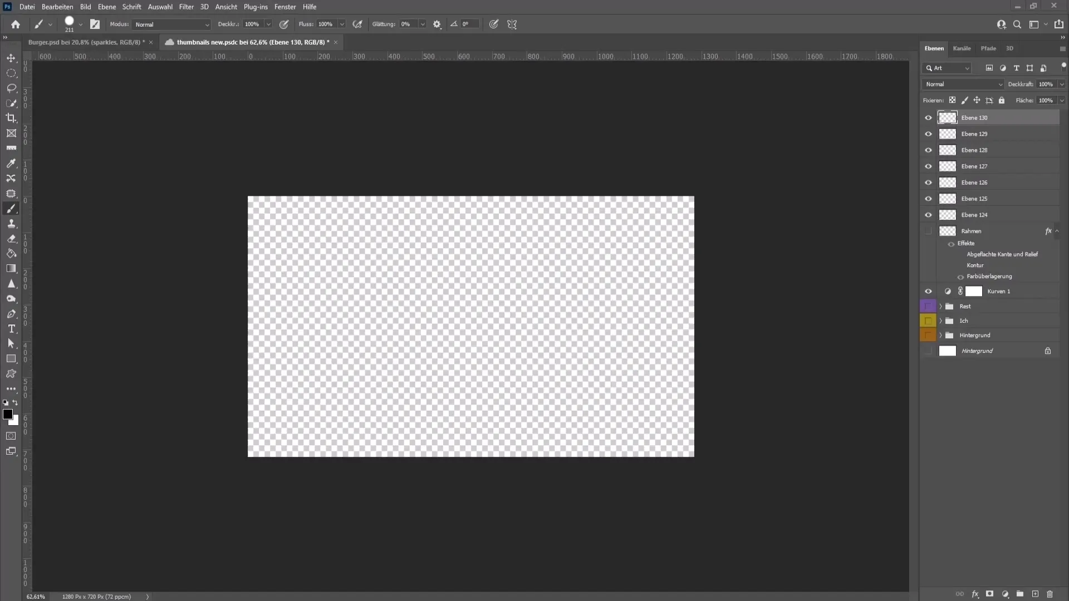
Task: Select the Crop tool
Action: click(11, 118)
